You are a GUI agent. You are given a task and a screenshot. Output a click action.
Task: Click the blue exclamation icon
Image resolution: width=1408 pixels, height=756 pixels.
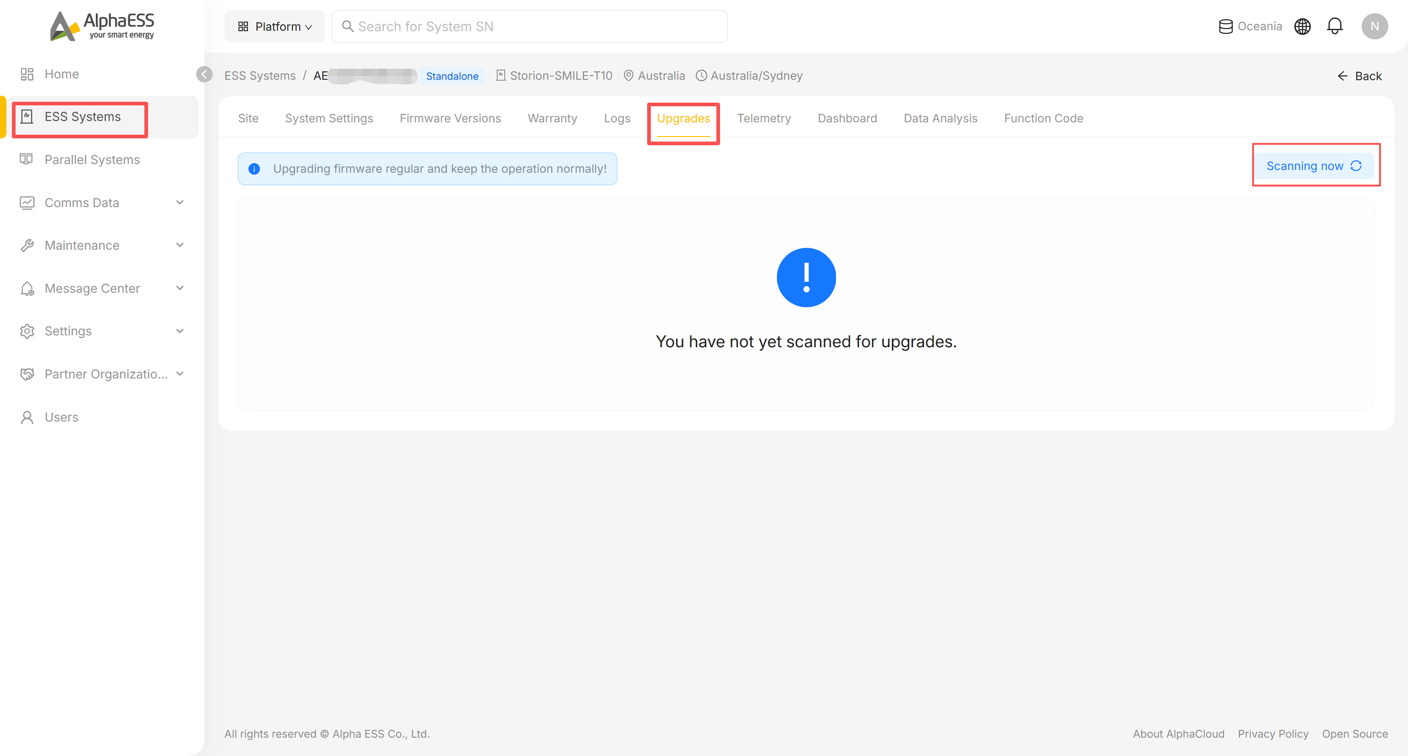coord(806,278)
